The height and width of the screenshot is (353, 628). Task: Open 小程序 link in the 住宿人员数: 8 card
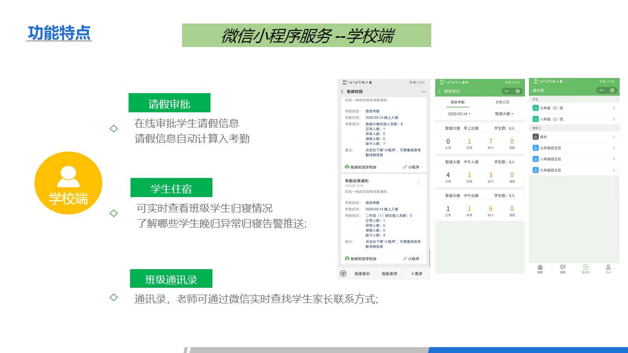click(411, 167)
